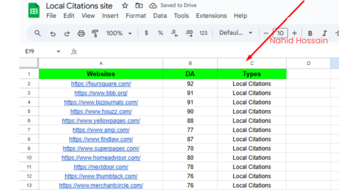Expand the name box E19 dropdown

[x=58, y=51]
